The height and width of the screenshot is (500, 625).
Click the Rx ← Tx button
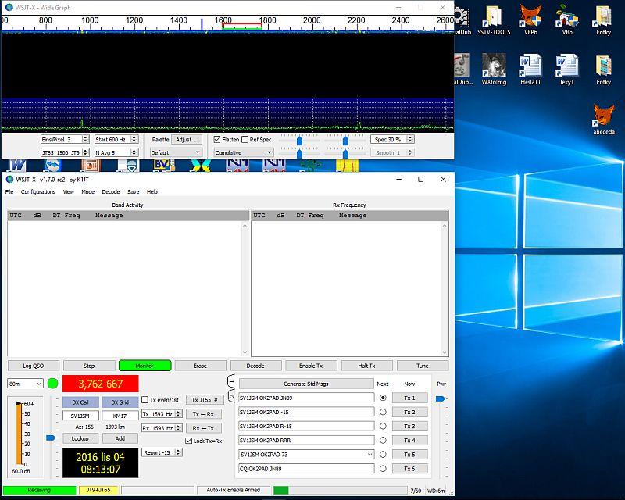(203, 428)
